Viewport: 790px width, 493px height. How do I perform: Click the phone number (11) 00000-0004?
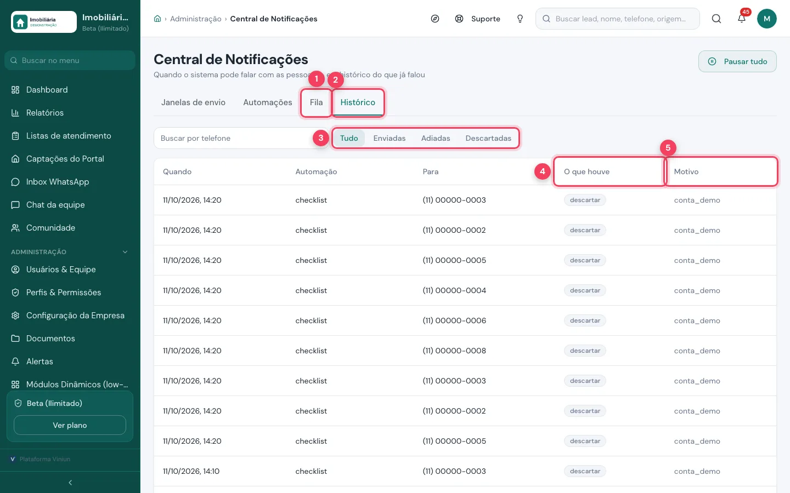454,290
